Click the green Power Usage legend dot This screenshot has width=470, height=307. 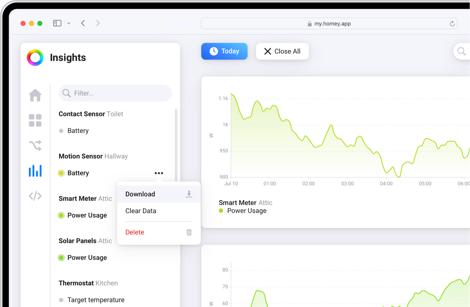coord(221,211)
